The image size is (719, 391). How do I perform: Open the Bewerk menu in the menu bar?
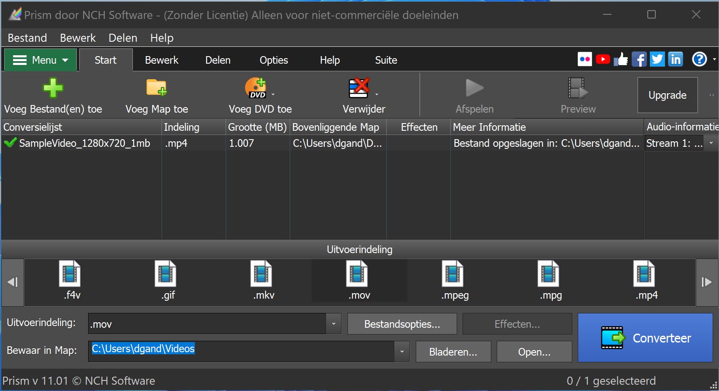click(78, 38)
